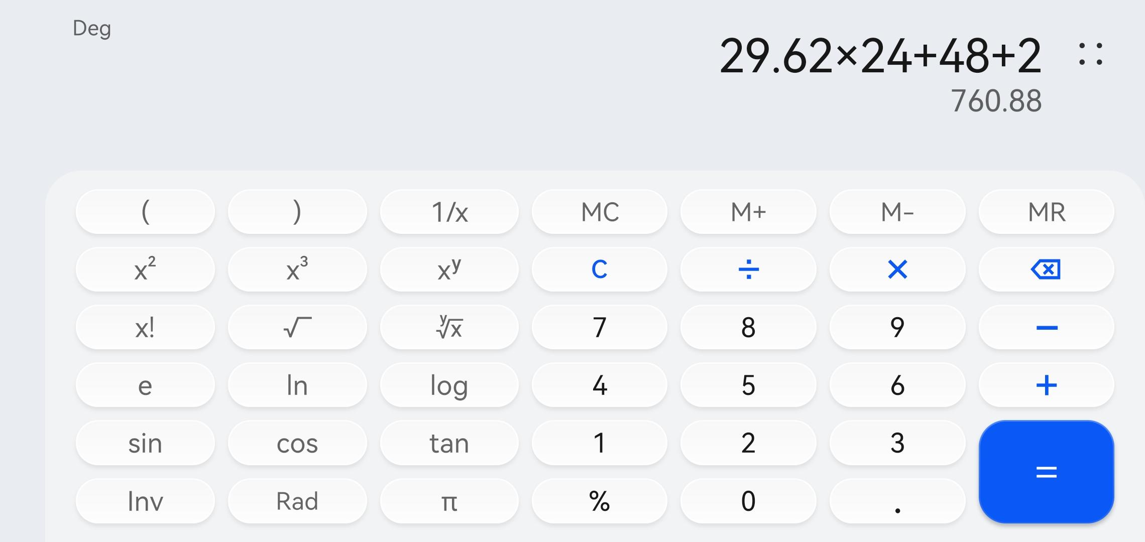Viewport: 1145px width, 542px height.
Task: Tap the 760.88 result preview
Action: [x=996, y=101]
